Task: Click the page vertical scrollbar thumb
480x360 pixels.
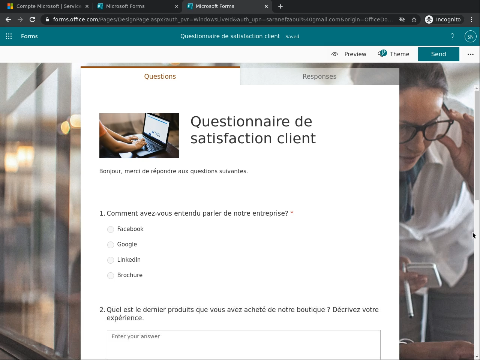Action: point(477,145)
